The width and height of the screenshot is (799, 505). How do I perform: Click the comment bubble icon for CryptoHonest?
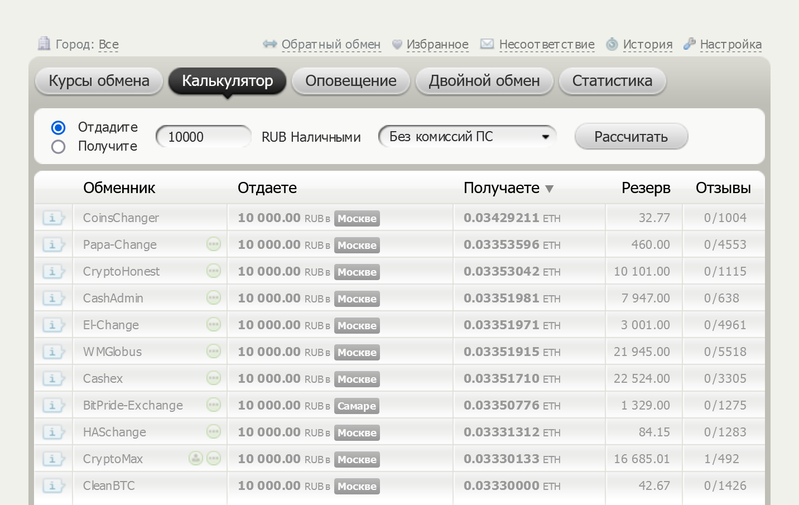click(x=214, y=271)
